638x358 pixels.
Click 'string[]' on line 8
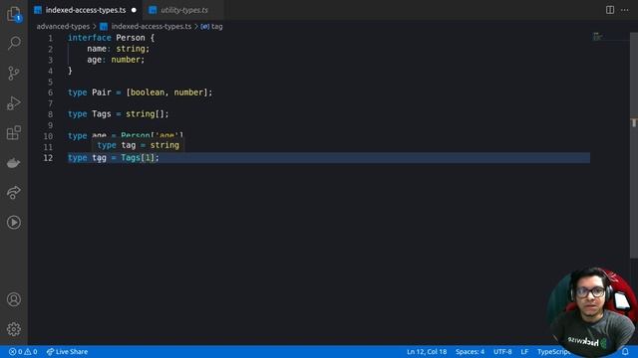pos(145,114)
